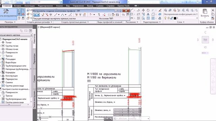Select the Перекресток13v2-начало drawing node
The image size is (216, 121).
[x=15, y=39]
